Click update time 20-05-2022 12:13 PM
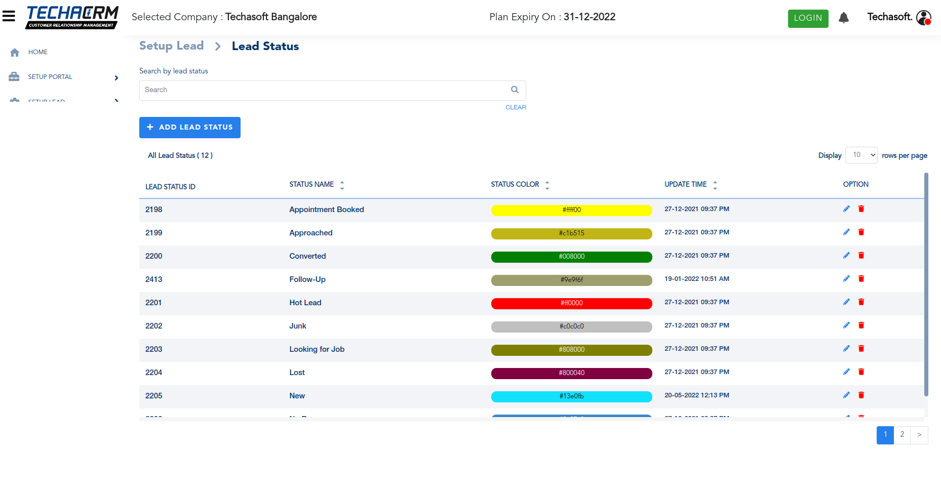The width and height of the screenshot is (941, 491). click(x=697, y=395)
